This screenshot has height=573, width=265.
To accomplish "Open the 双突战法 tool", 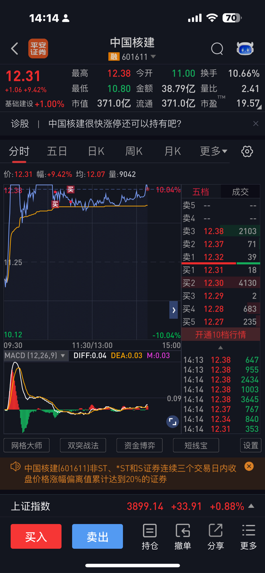I will 83,445.
